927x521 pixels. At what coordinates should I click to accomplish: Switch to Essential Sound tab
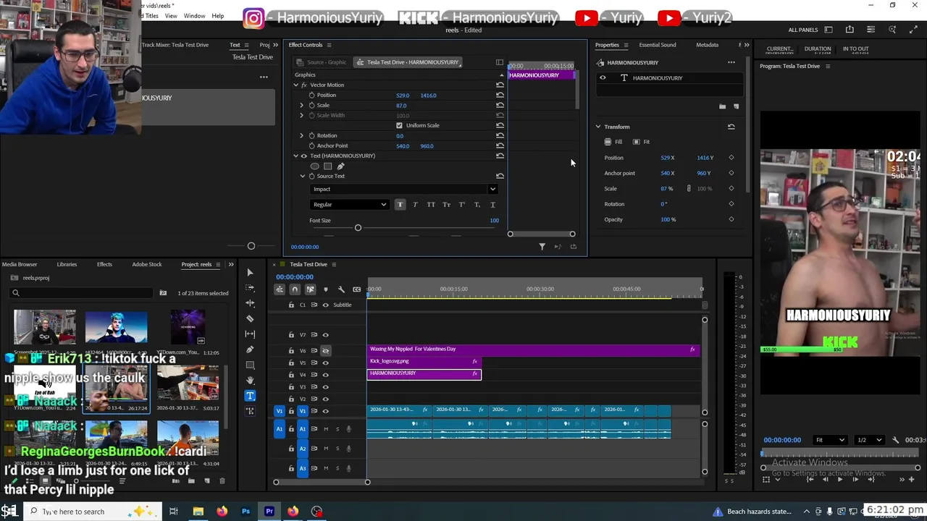coord(658,45)
